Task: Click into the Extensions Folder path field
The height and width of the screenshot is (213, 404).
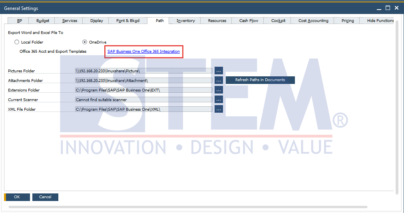Action: [144, 90]
